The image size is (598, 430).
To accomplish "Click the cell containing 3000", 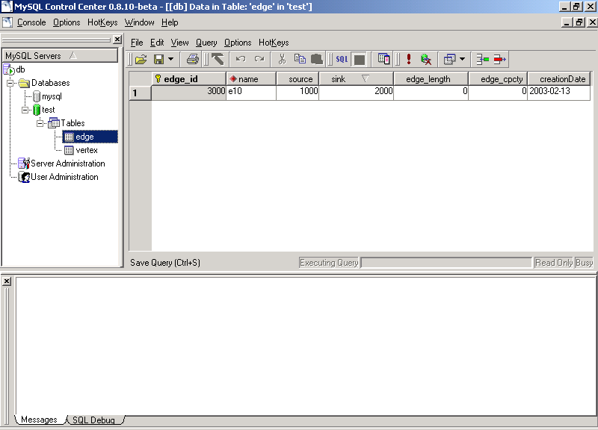I will pos(189,93).
